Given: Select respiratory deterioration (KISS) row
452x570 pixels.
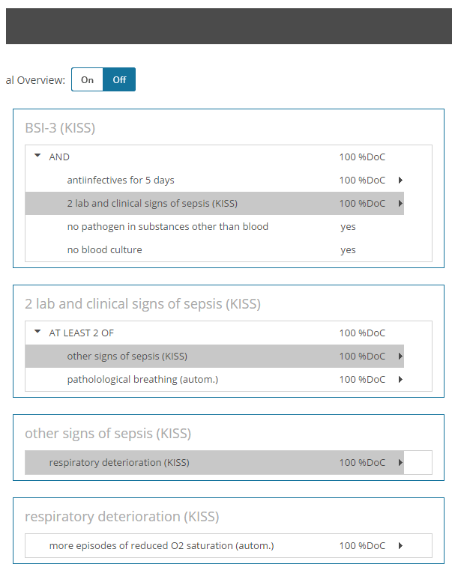Looking at the screenshot, I should [x=214, y=463].
